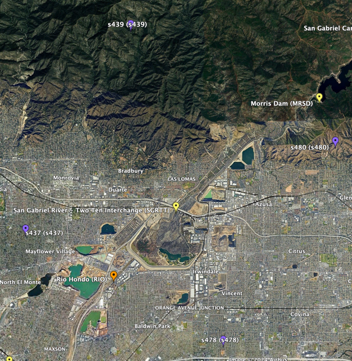This screenshot has width=352, height=361.
Task: Click the yellow pin below MAXSON label
Action: point(10,359)
